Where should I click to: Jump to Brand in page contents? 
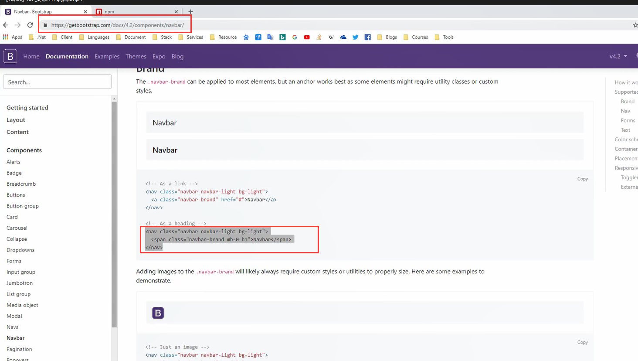click(628, 102)
